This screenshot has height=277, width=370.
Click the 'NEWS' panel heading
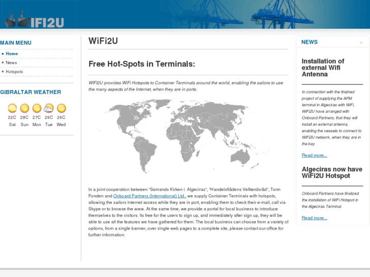(x=309, y=42)
